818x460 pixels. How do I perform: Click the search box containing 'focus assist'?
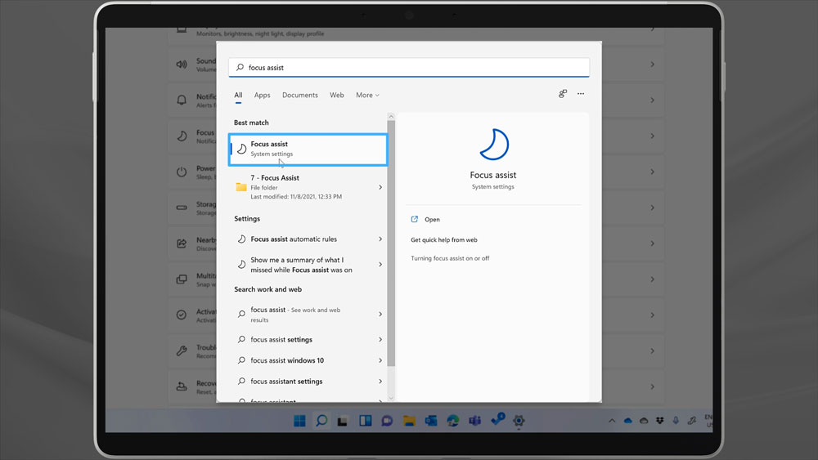pos(409,68)
